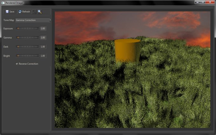Click the dimmed zoom in toolbar icon

click(34, 12)
